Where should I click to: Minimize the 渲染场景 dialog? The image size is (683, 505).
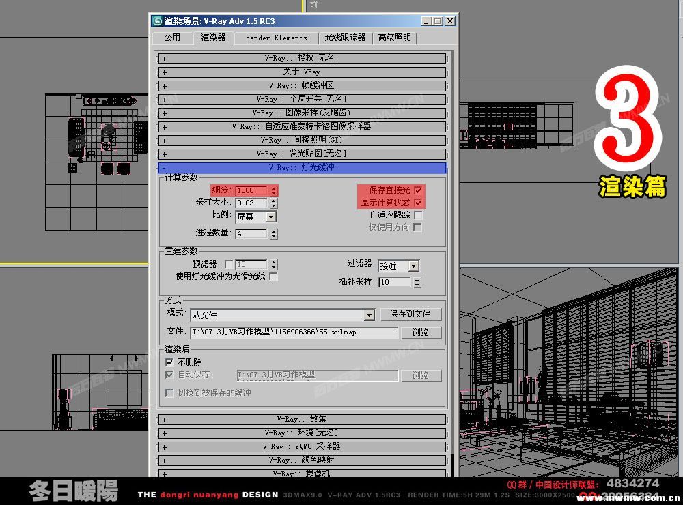point(426,21)
